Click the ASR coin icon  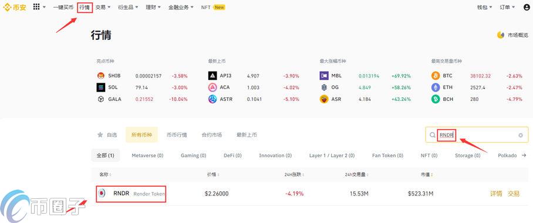[324, 99]
